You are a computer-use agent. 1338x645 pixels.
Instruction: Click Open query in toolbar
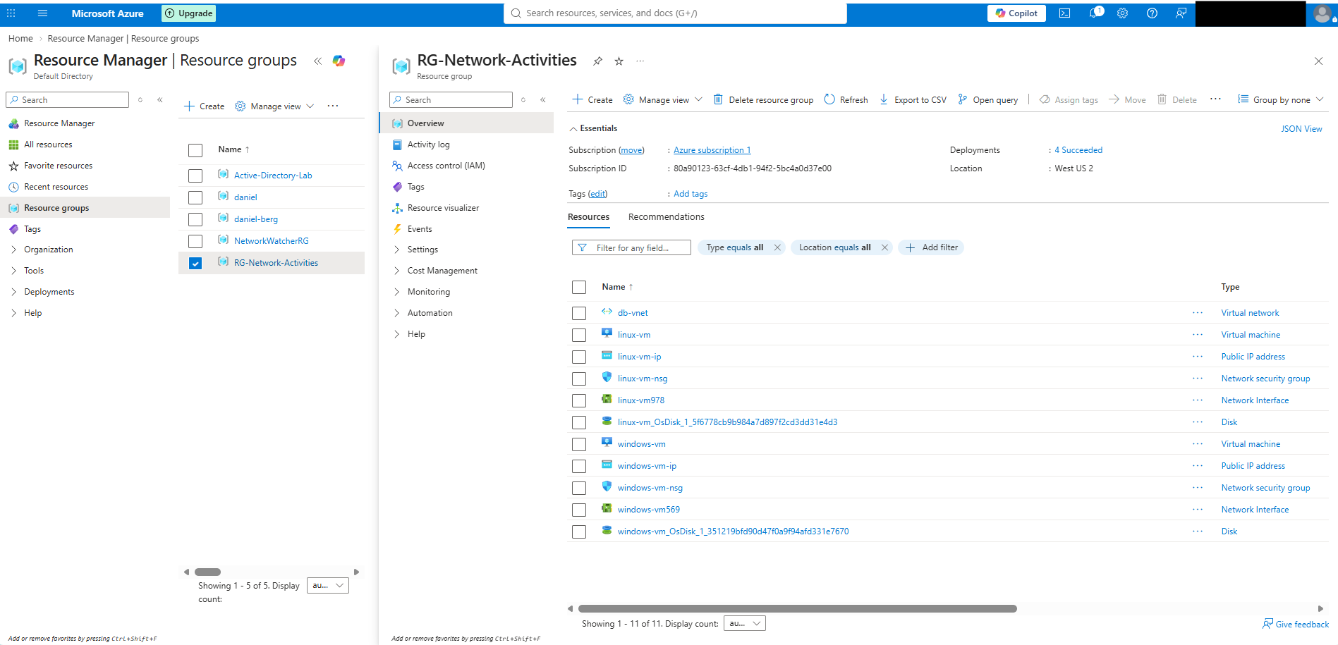click(x=987, y=99)
